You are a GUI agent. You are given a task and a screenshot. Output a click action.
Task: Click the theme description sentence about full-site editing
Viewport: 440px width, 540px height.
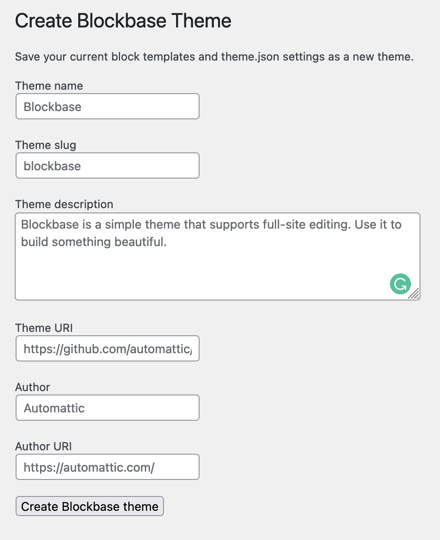click(x=211, y=225)
